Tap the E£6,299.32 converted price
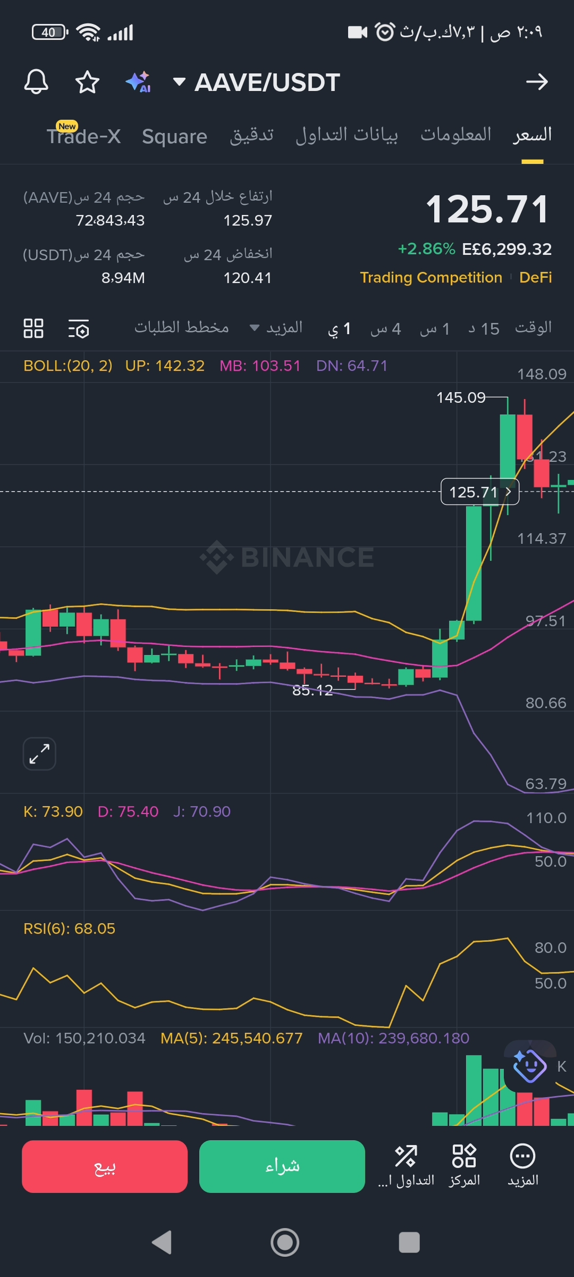 point(507,249)
